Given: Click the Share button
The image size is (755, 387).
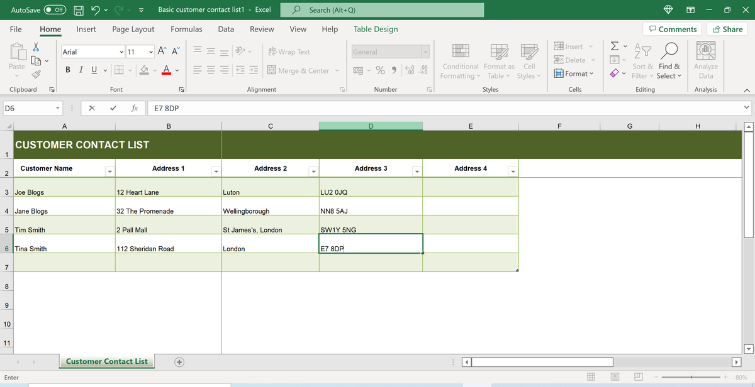Looking at the screenshot, I should 727,29.
